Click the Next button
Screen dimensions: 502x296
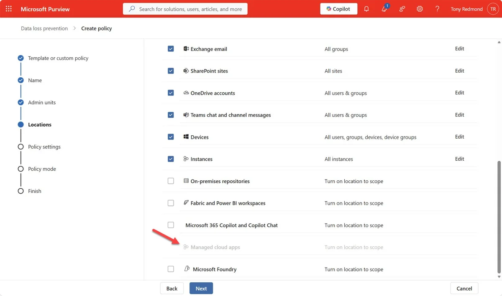click(x=201, y=288)
